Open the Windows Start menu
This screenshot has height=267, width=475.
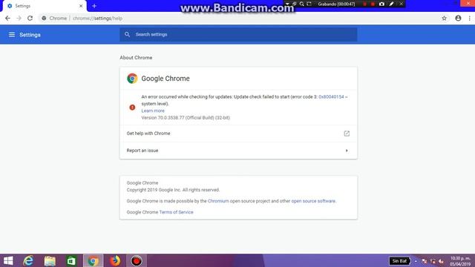tap(8, 260)
